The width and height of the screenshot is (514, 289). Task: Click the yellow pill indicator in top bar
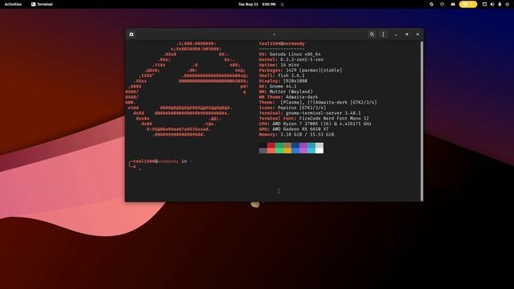[468, 4]
